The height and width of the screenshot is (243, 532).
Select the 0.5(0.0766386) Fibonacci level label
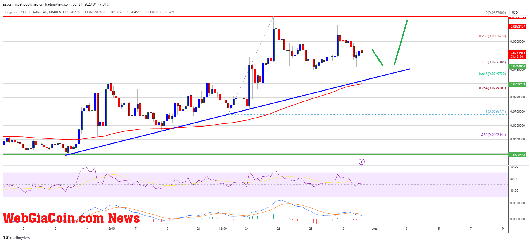tap(494, 62)
